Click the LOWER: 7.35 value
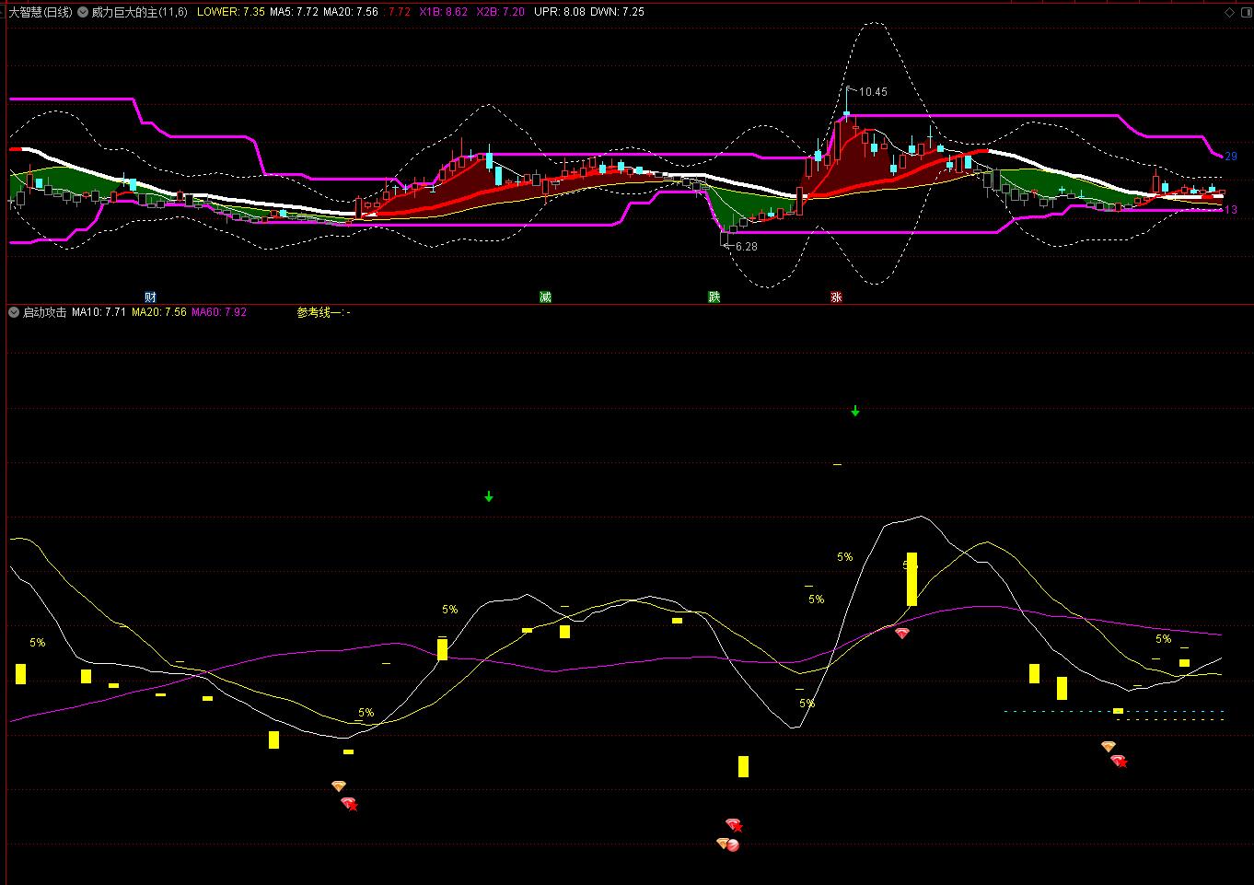Viewport: 1254px width, 885px height. [x=231, y=12]
